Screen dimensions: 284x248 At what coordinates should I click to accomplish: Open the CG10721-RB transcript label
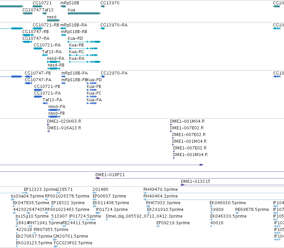46,25
